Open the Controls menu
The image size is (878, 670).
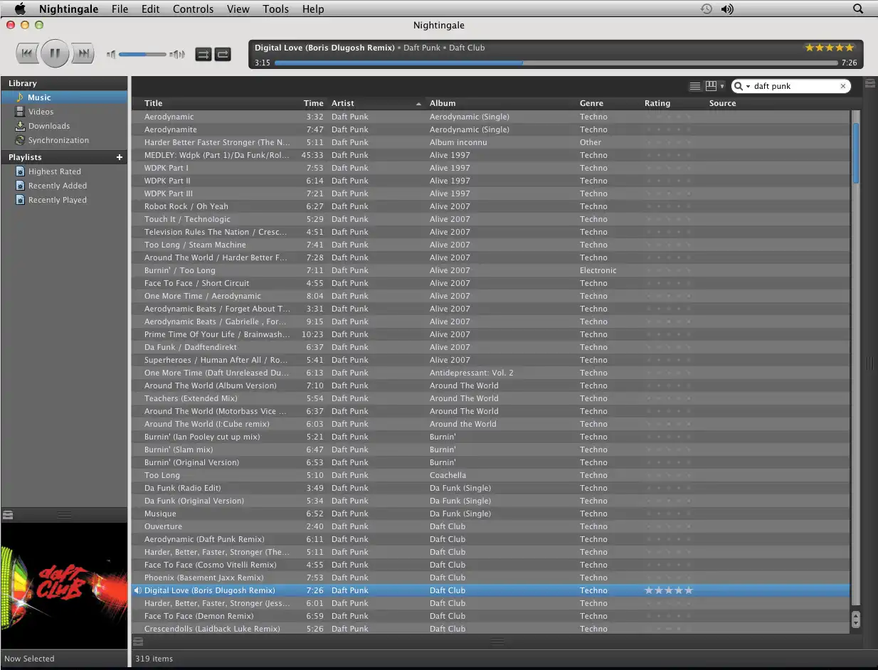pos(193,9)
